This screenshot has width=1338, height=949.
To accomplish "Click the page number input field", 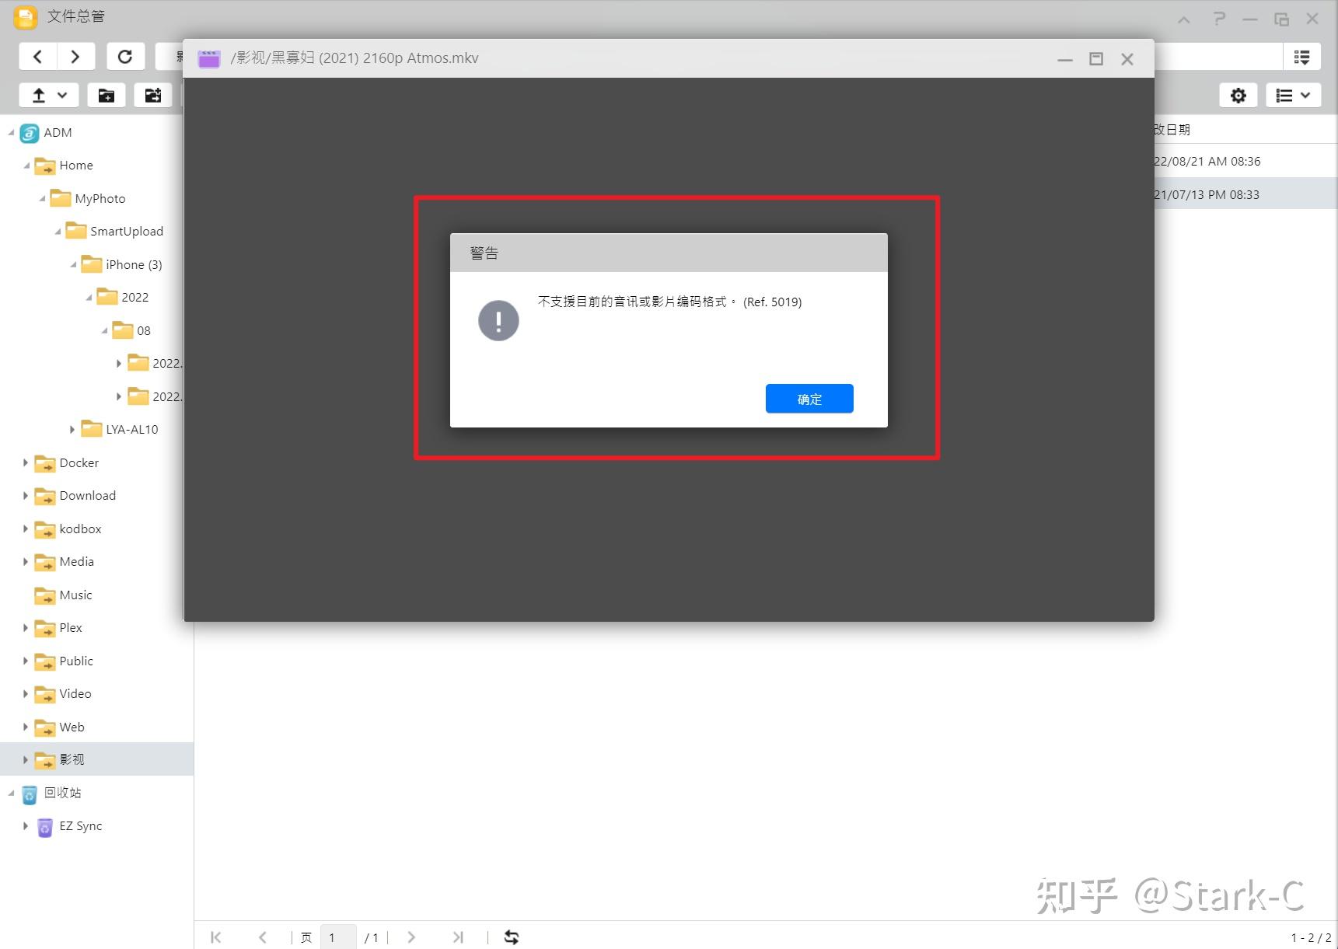I will 337,937.
